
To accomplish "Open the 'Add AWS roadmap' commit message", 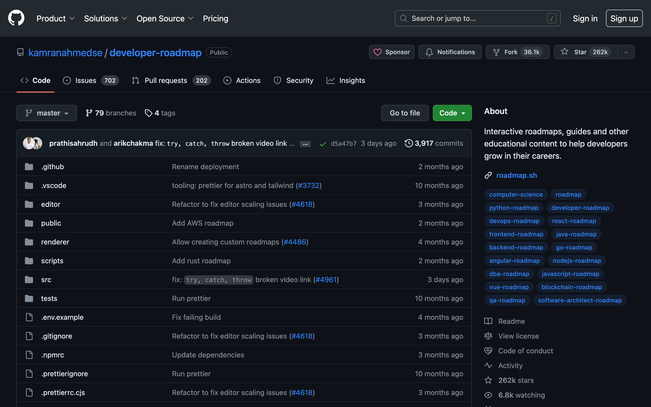I will coord(203,223).
